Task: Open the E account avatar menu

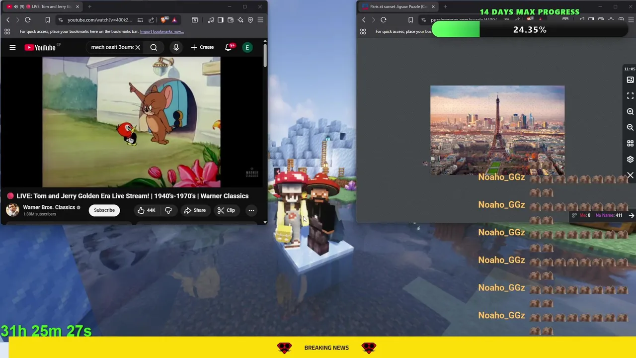Action: [x=247, y=47]
